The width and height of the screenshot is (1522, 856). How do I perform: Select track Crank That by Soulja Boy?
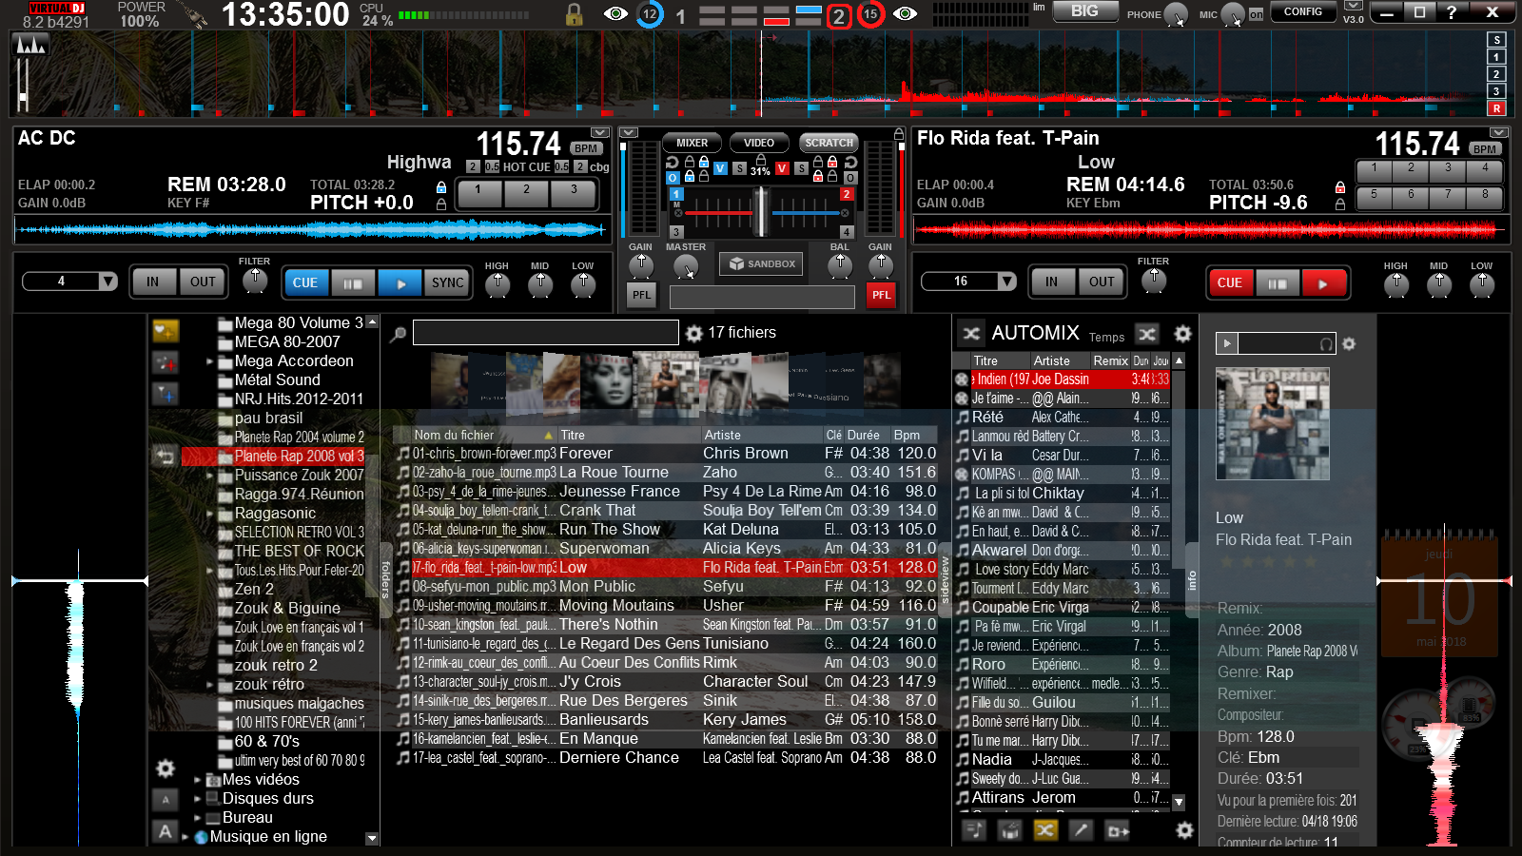(666, 511)
